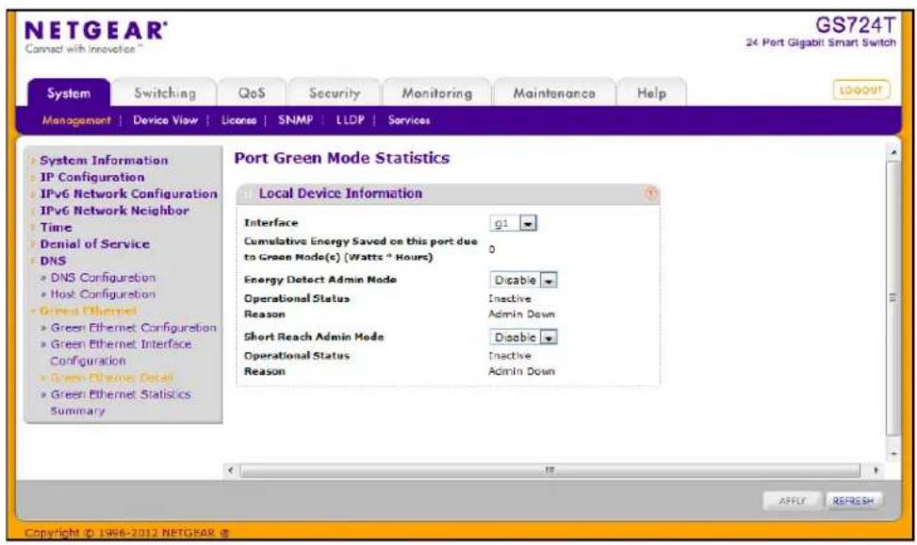Click the NETGEAR logo
Viewport: 917px width, 545px height.
click(x=96, y=31)
